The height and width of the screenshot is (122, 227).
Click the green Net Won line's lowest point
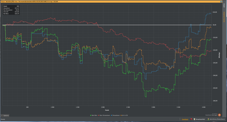146,97
